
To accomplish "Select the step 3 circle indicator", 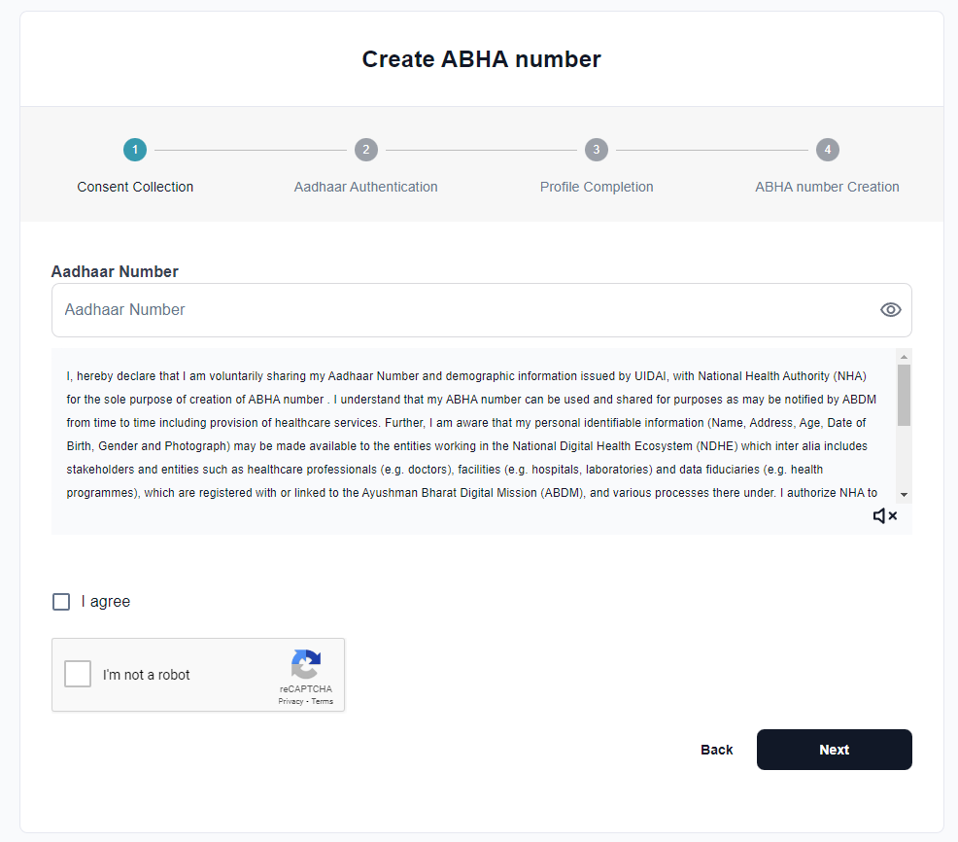I will tap(597, 150).
